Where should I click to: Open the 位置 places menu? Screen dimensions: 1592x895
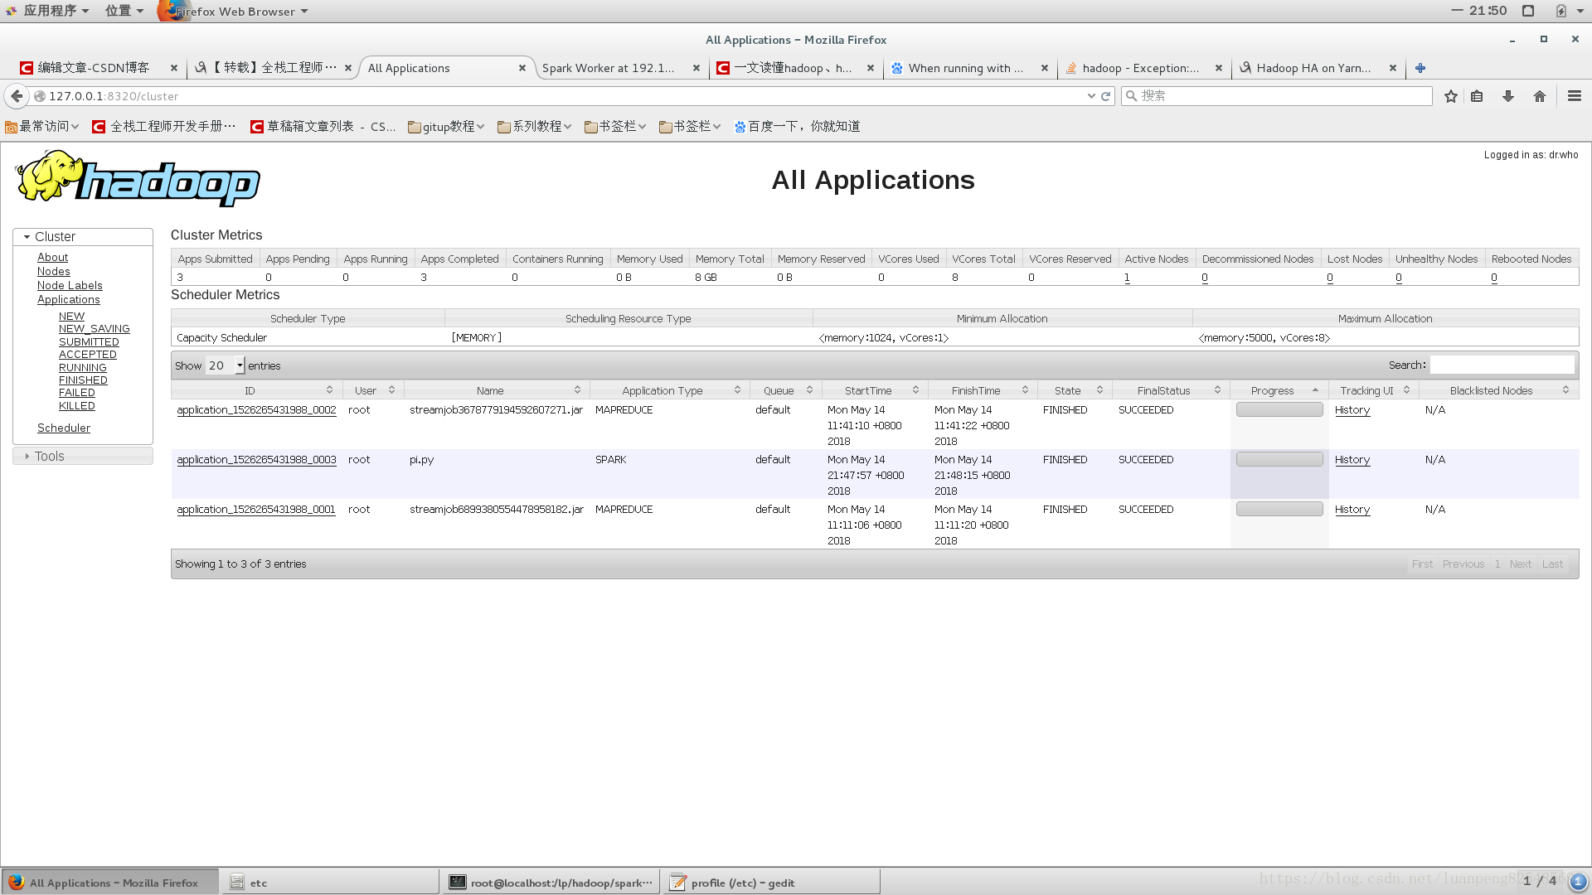tap(124, 11)
